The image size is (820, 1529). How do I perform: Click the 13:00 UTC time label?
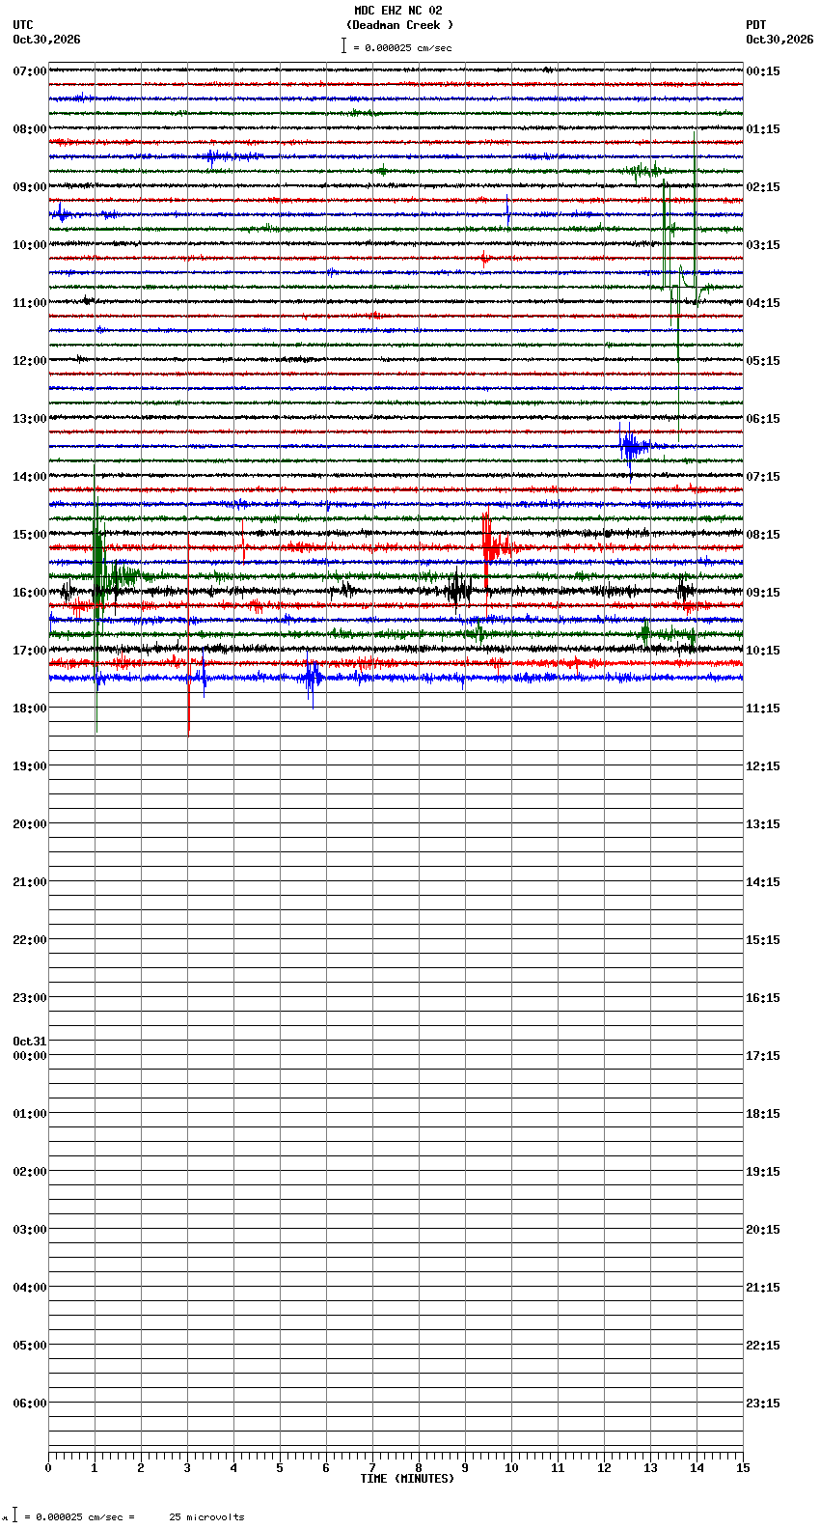tap(30, 418)
